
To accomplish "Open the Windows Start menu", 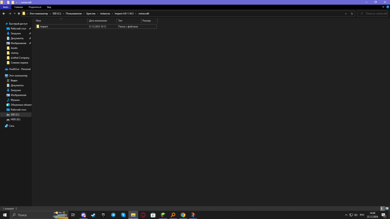I will click(5, 215).
